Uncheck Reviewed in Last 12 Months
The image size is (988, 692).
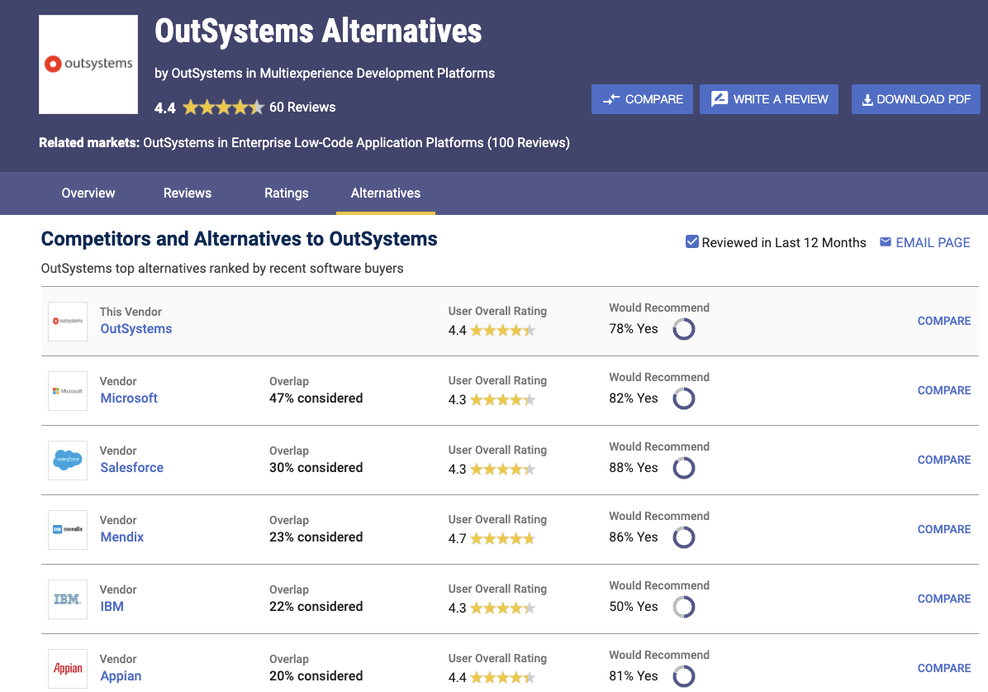click(692, 242)
